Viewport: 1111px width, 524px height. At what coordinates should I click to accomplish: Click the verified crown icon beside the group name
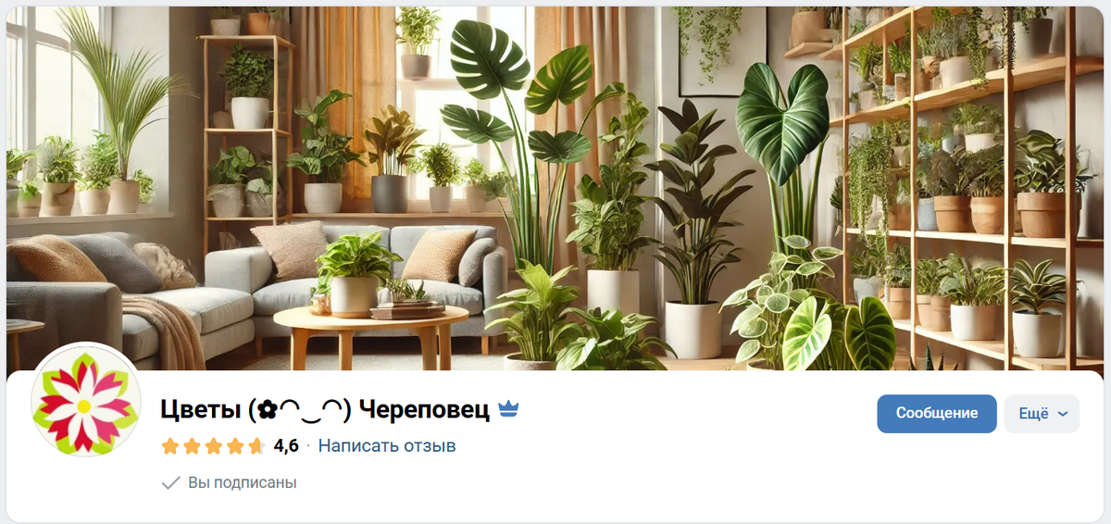coord(508,409)
